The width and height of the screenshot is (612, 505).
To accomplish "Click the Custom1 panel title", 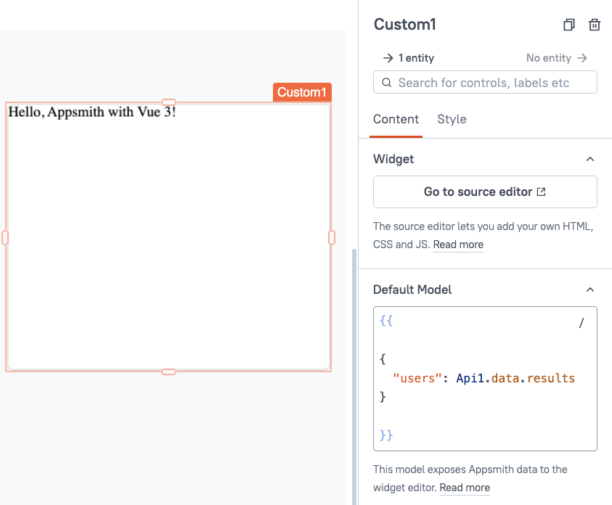I will point(404,24).
